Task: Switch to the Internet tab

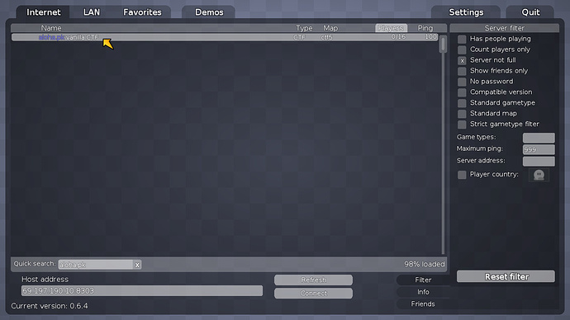Action: click(x=43, y=12)
